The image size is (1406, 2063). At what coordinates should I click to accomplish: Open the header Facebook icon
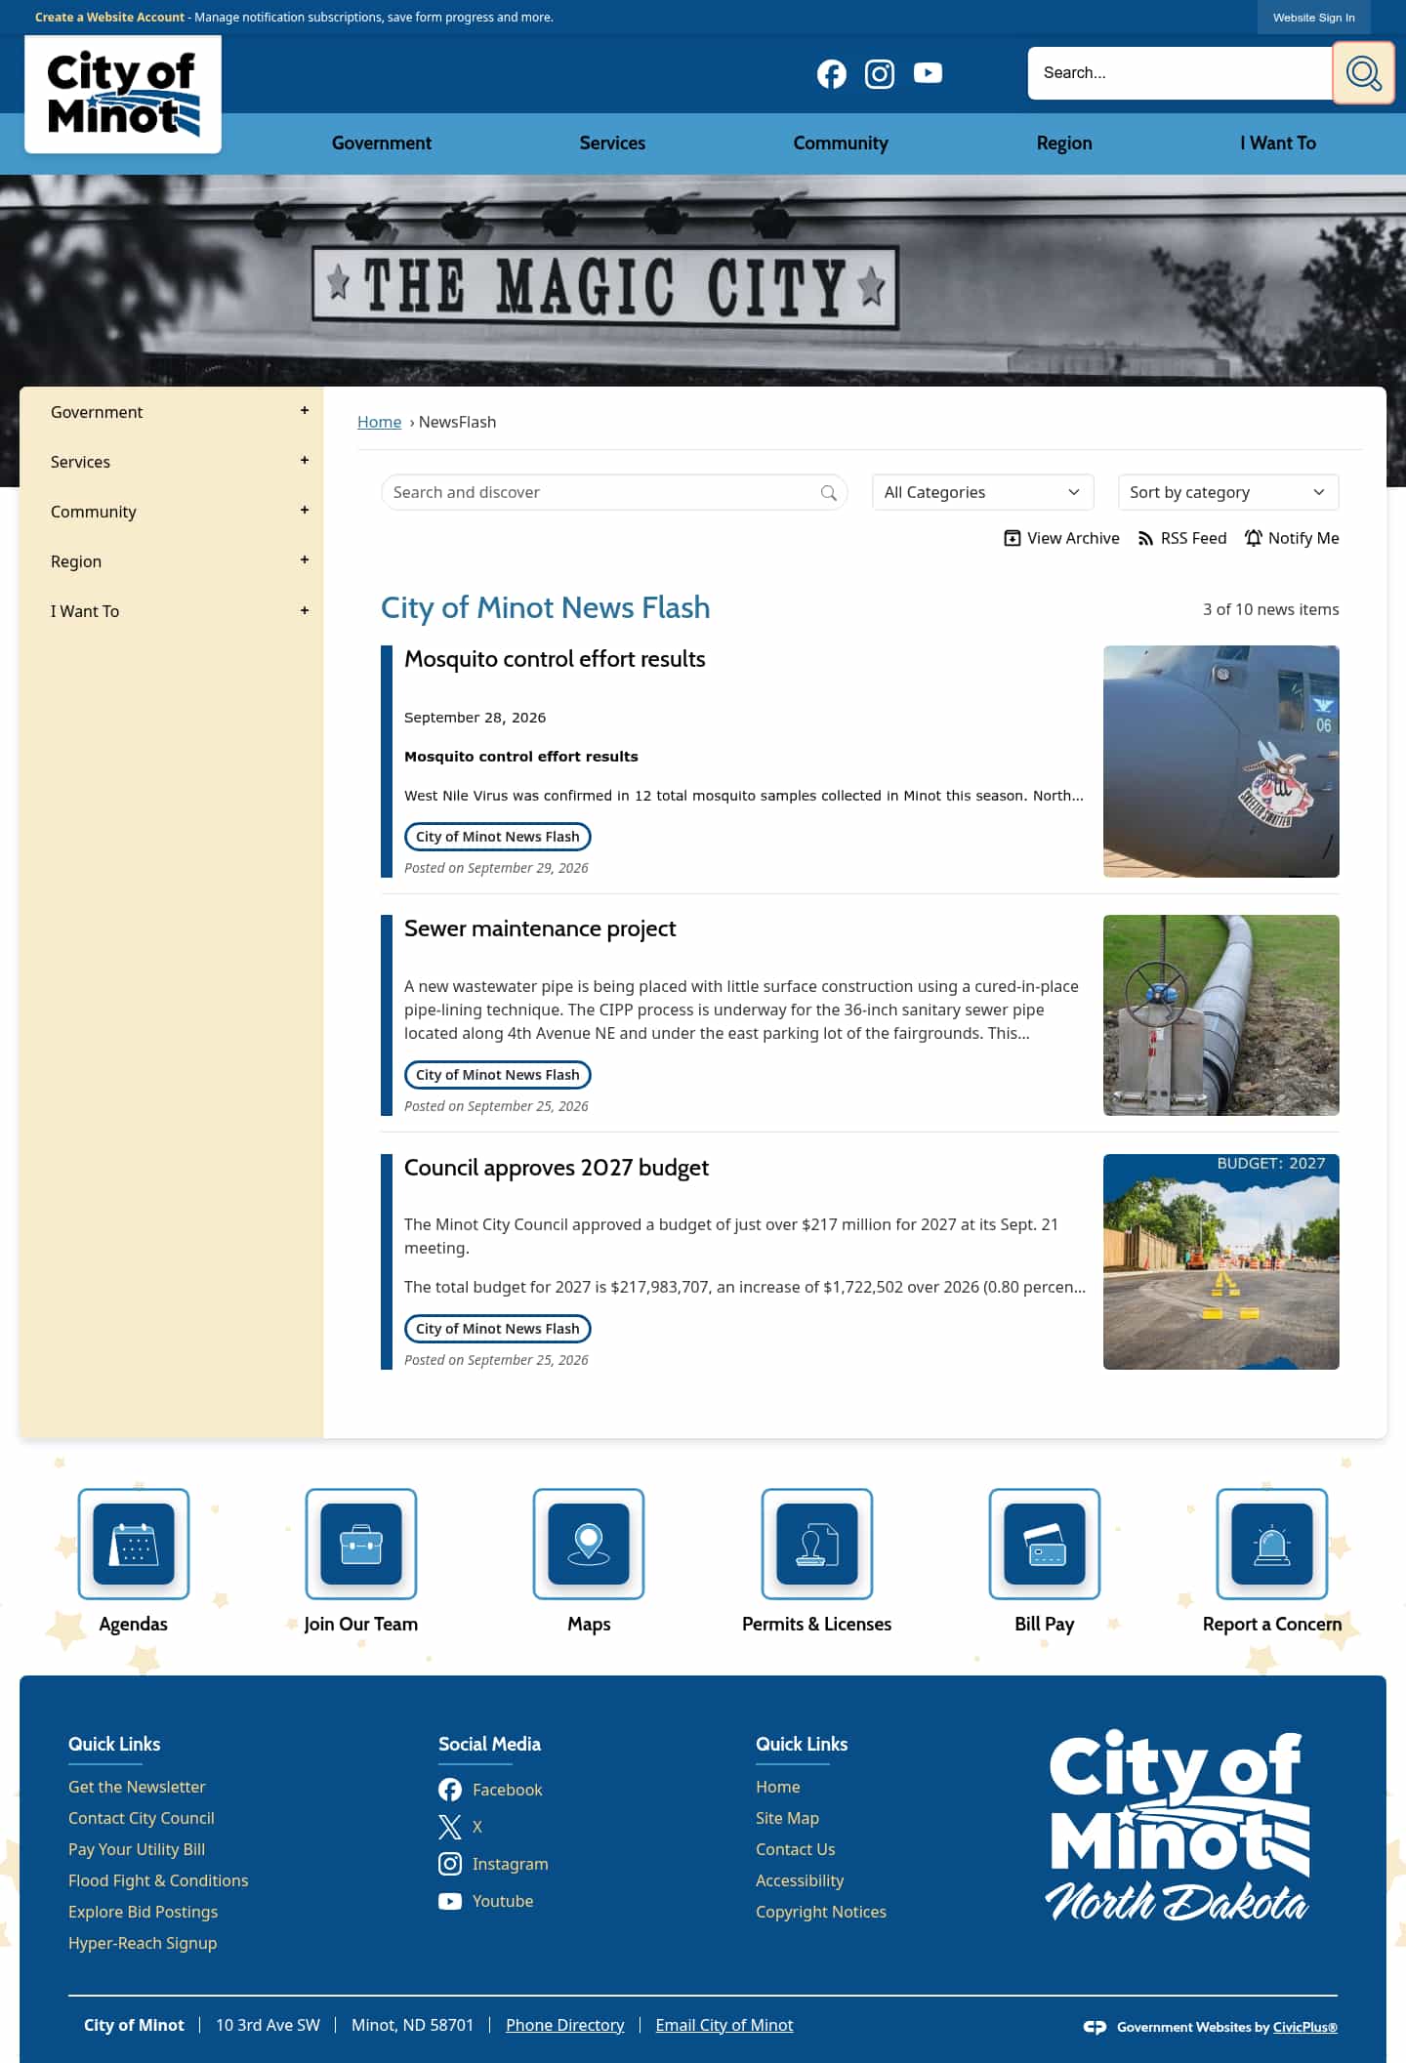tap(831, 74)
